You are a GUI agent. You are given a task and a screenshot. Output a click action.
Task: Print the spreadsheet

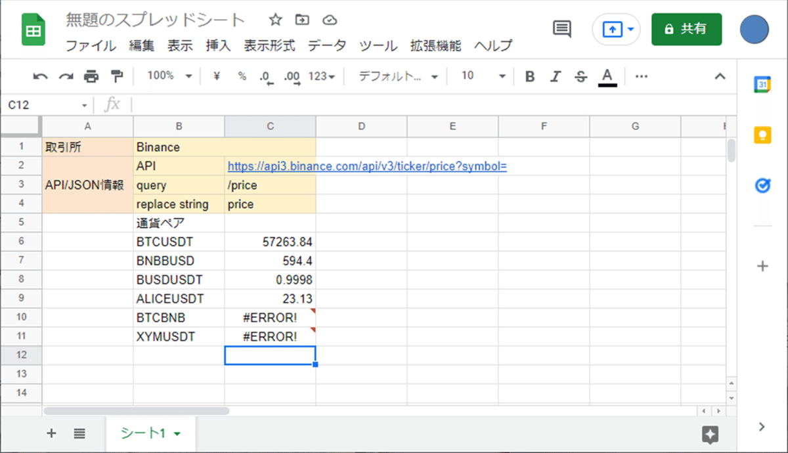[91, 77]
